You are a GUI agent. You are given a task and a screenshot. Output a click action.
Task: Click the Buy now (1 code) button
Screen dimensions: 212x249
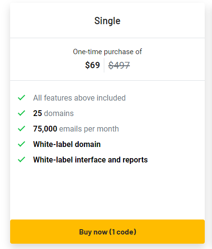click(x=107, y=232)
